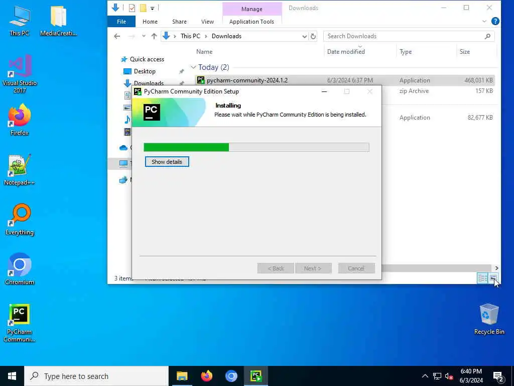514x386 pixels.
Task: Click the disabled Cancel button in setup
Action: coord(356,268)
